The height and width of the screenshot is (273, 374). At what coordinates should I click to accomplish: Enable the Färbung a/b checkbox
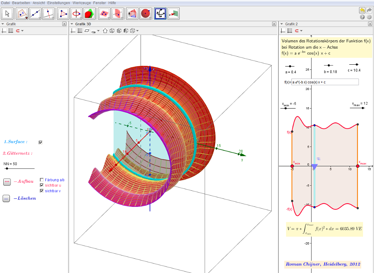coord(42,180)
